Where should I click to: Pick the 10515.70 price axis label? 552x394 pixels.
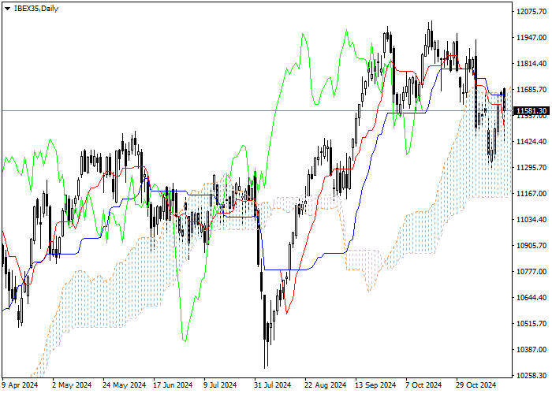[x=531, y=324]
